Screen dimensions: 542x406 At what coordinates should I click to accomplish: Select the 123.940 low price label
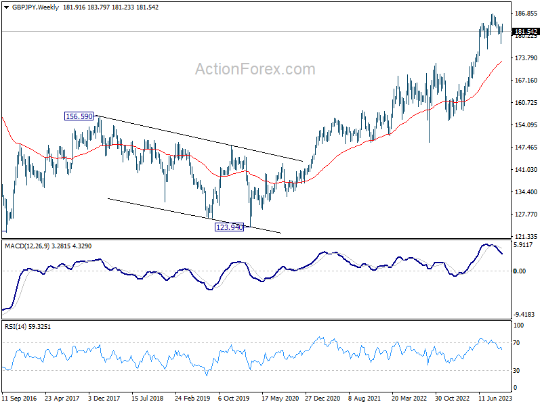click(x=229, y=227)
